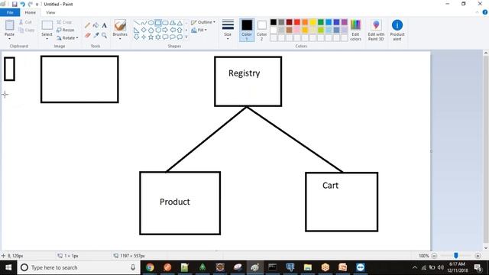This screenshot has width=489, height=275.
Task: Pick the yellow color swatch
Action: tap(313, 22)
